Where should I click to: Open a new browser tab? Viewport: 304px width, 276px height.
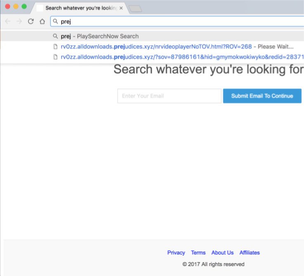click(135, 8)
